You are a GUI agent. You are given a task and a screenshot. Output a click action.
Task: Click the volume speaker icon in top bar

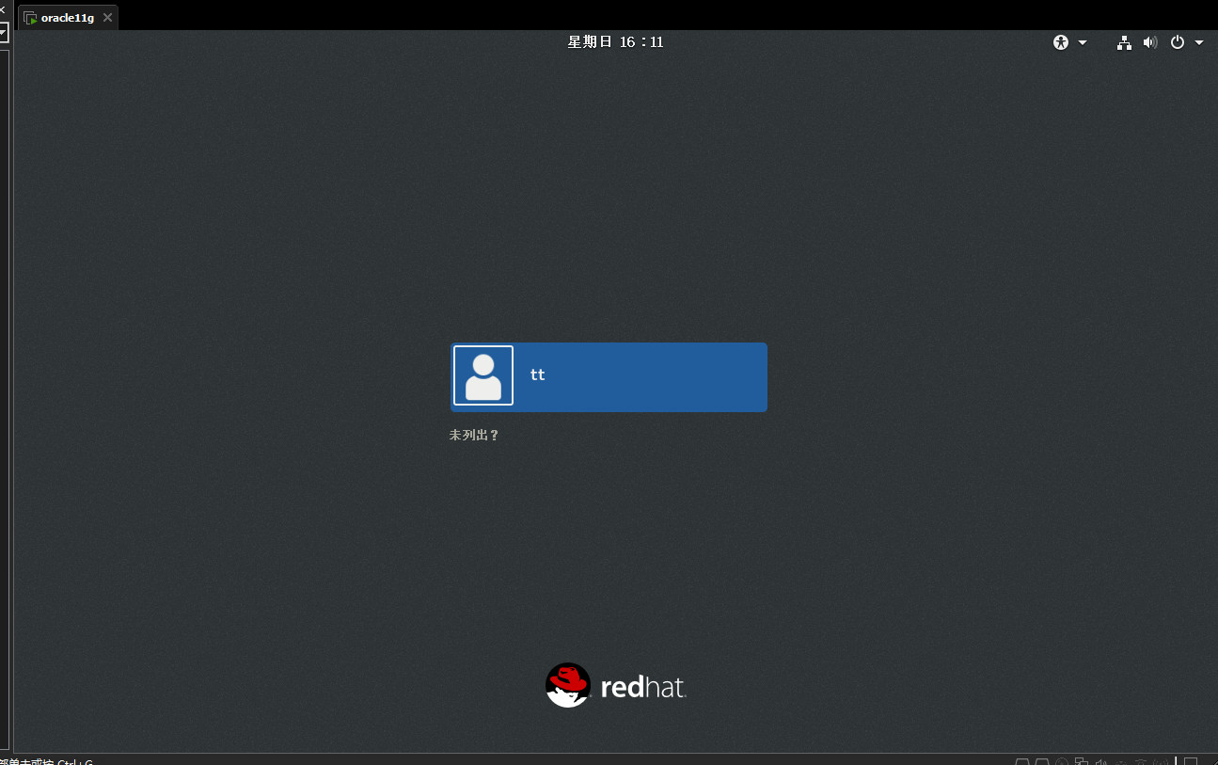click(x=1149, y=42)
